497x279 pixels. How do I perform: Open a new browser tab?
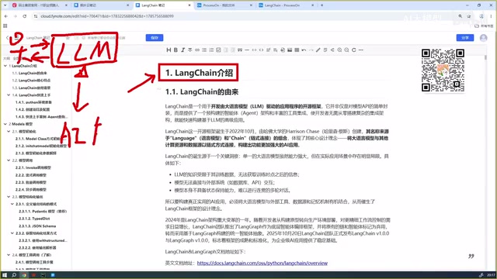tap(321, 5)
